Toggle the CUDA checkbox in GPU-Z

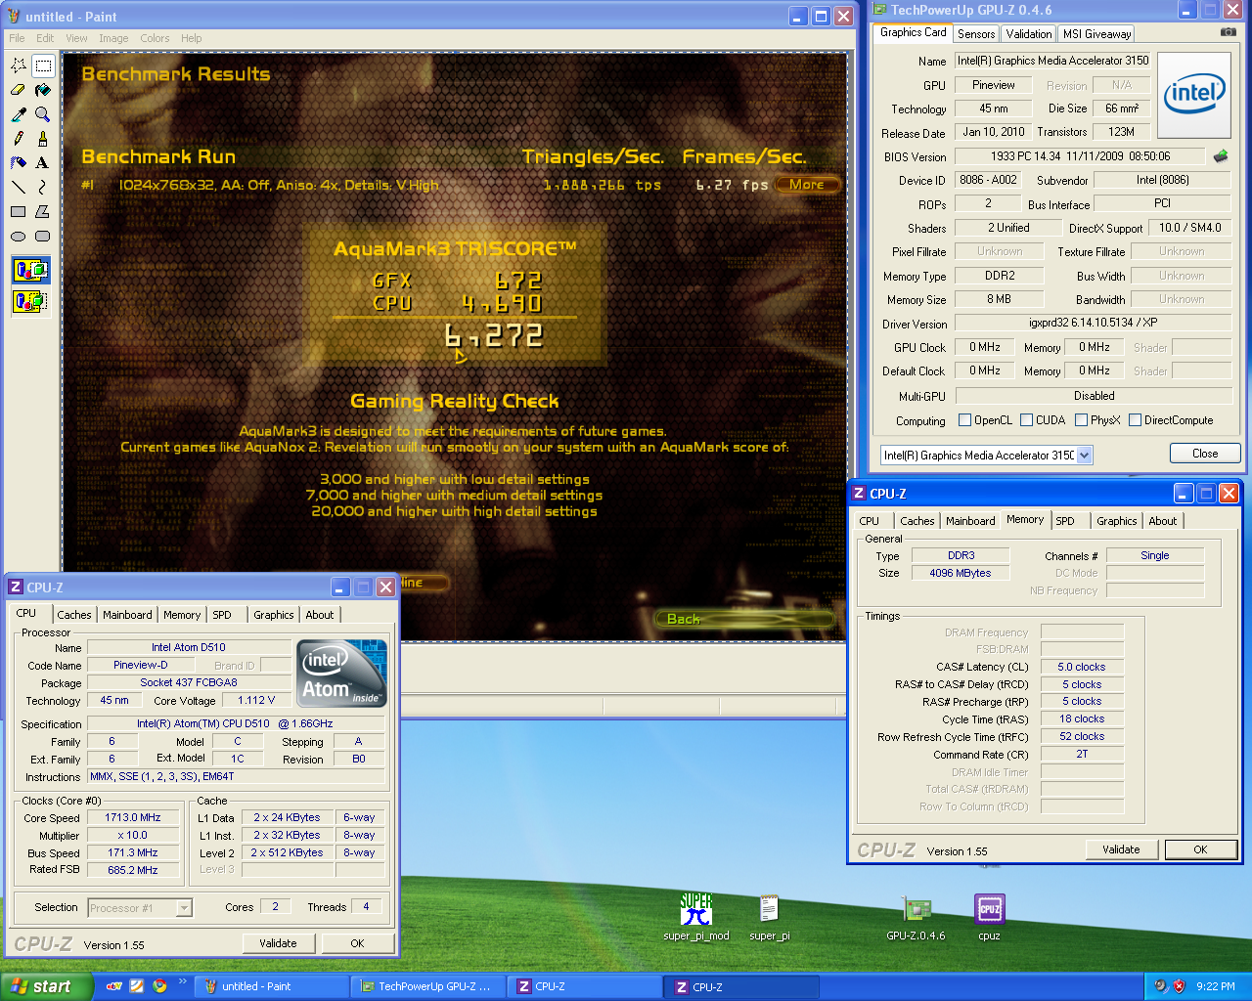pyautogui.click(x=1027, y=420)
